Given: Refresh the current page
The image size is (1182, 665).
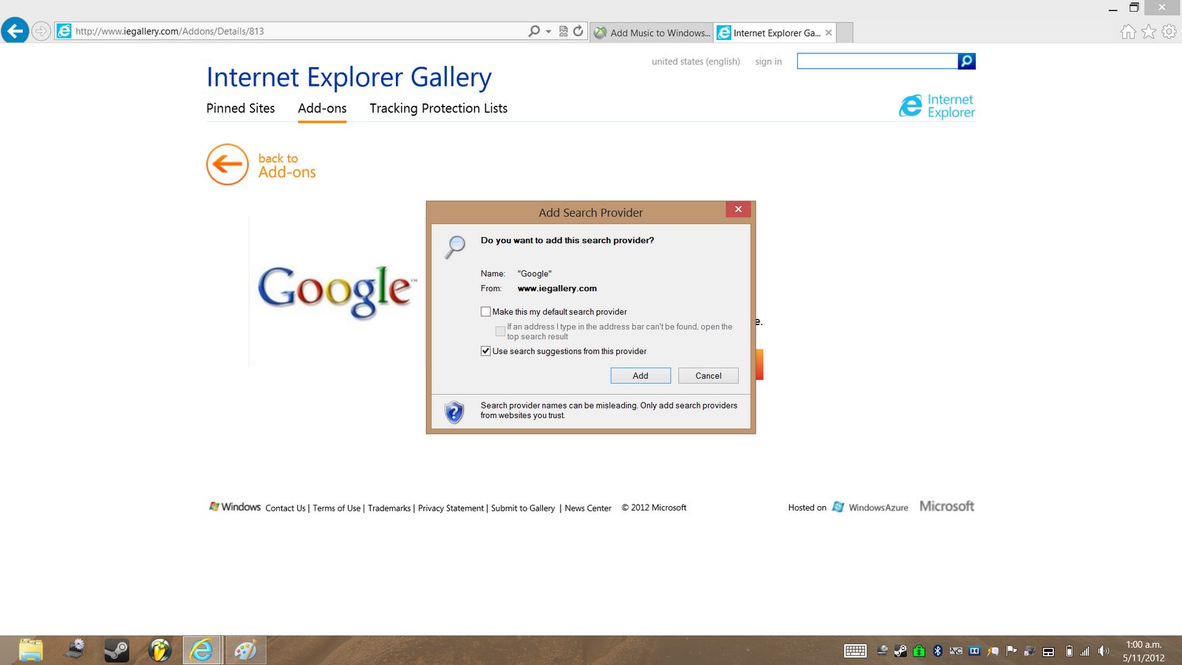Looking at the screenshot, I should [x=577, y=31].
